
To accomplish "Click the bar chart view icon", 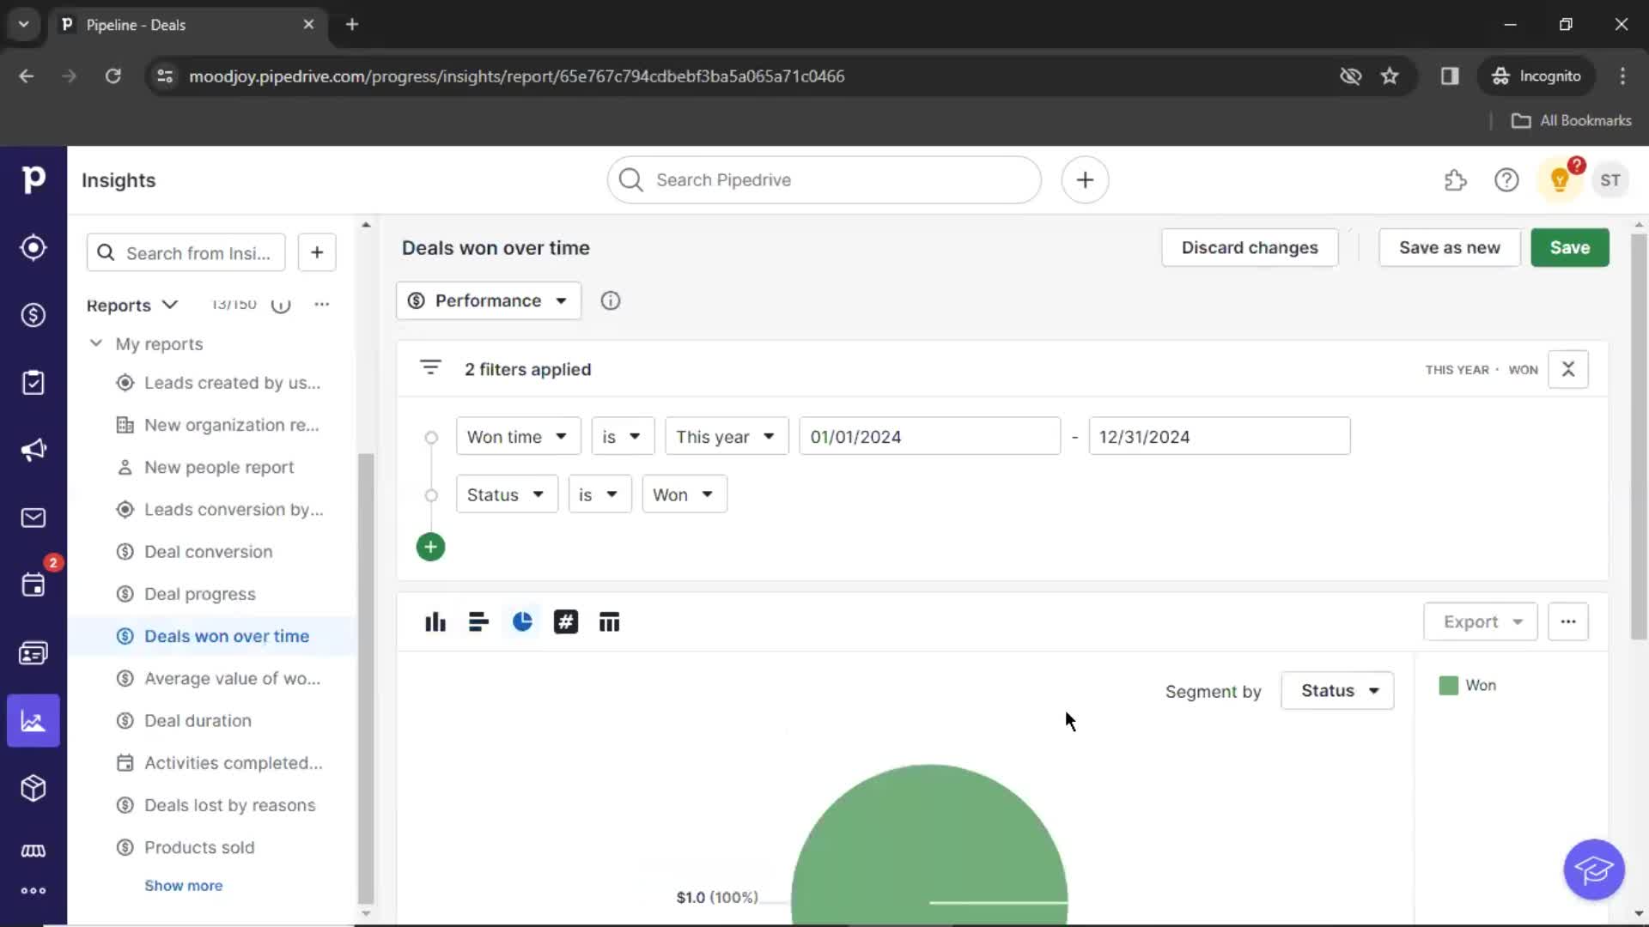I will tap(436, 621).
